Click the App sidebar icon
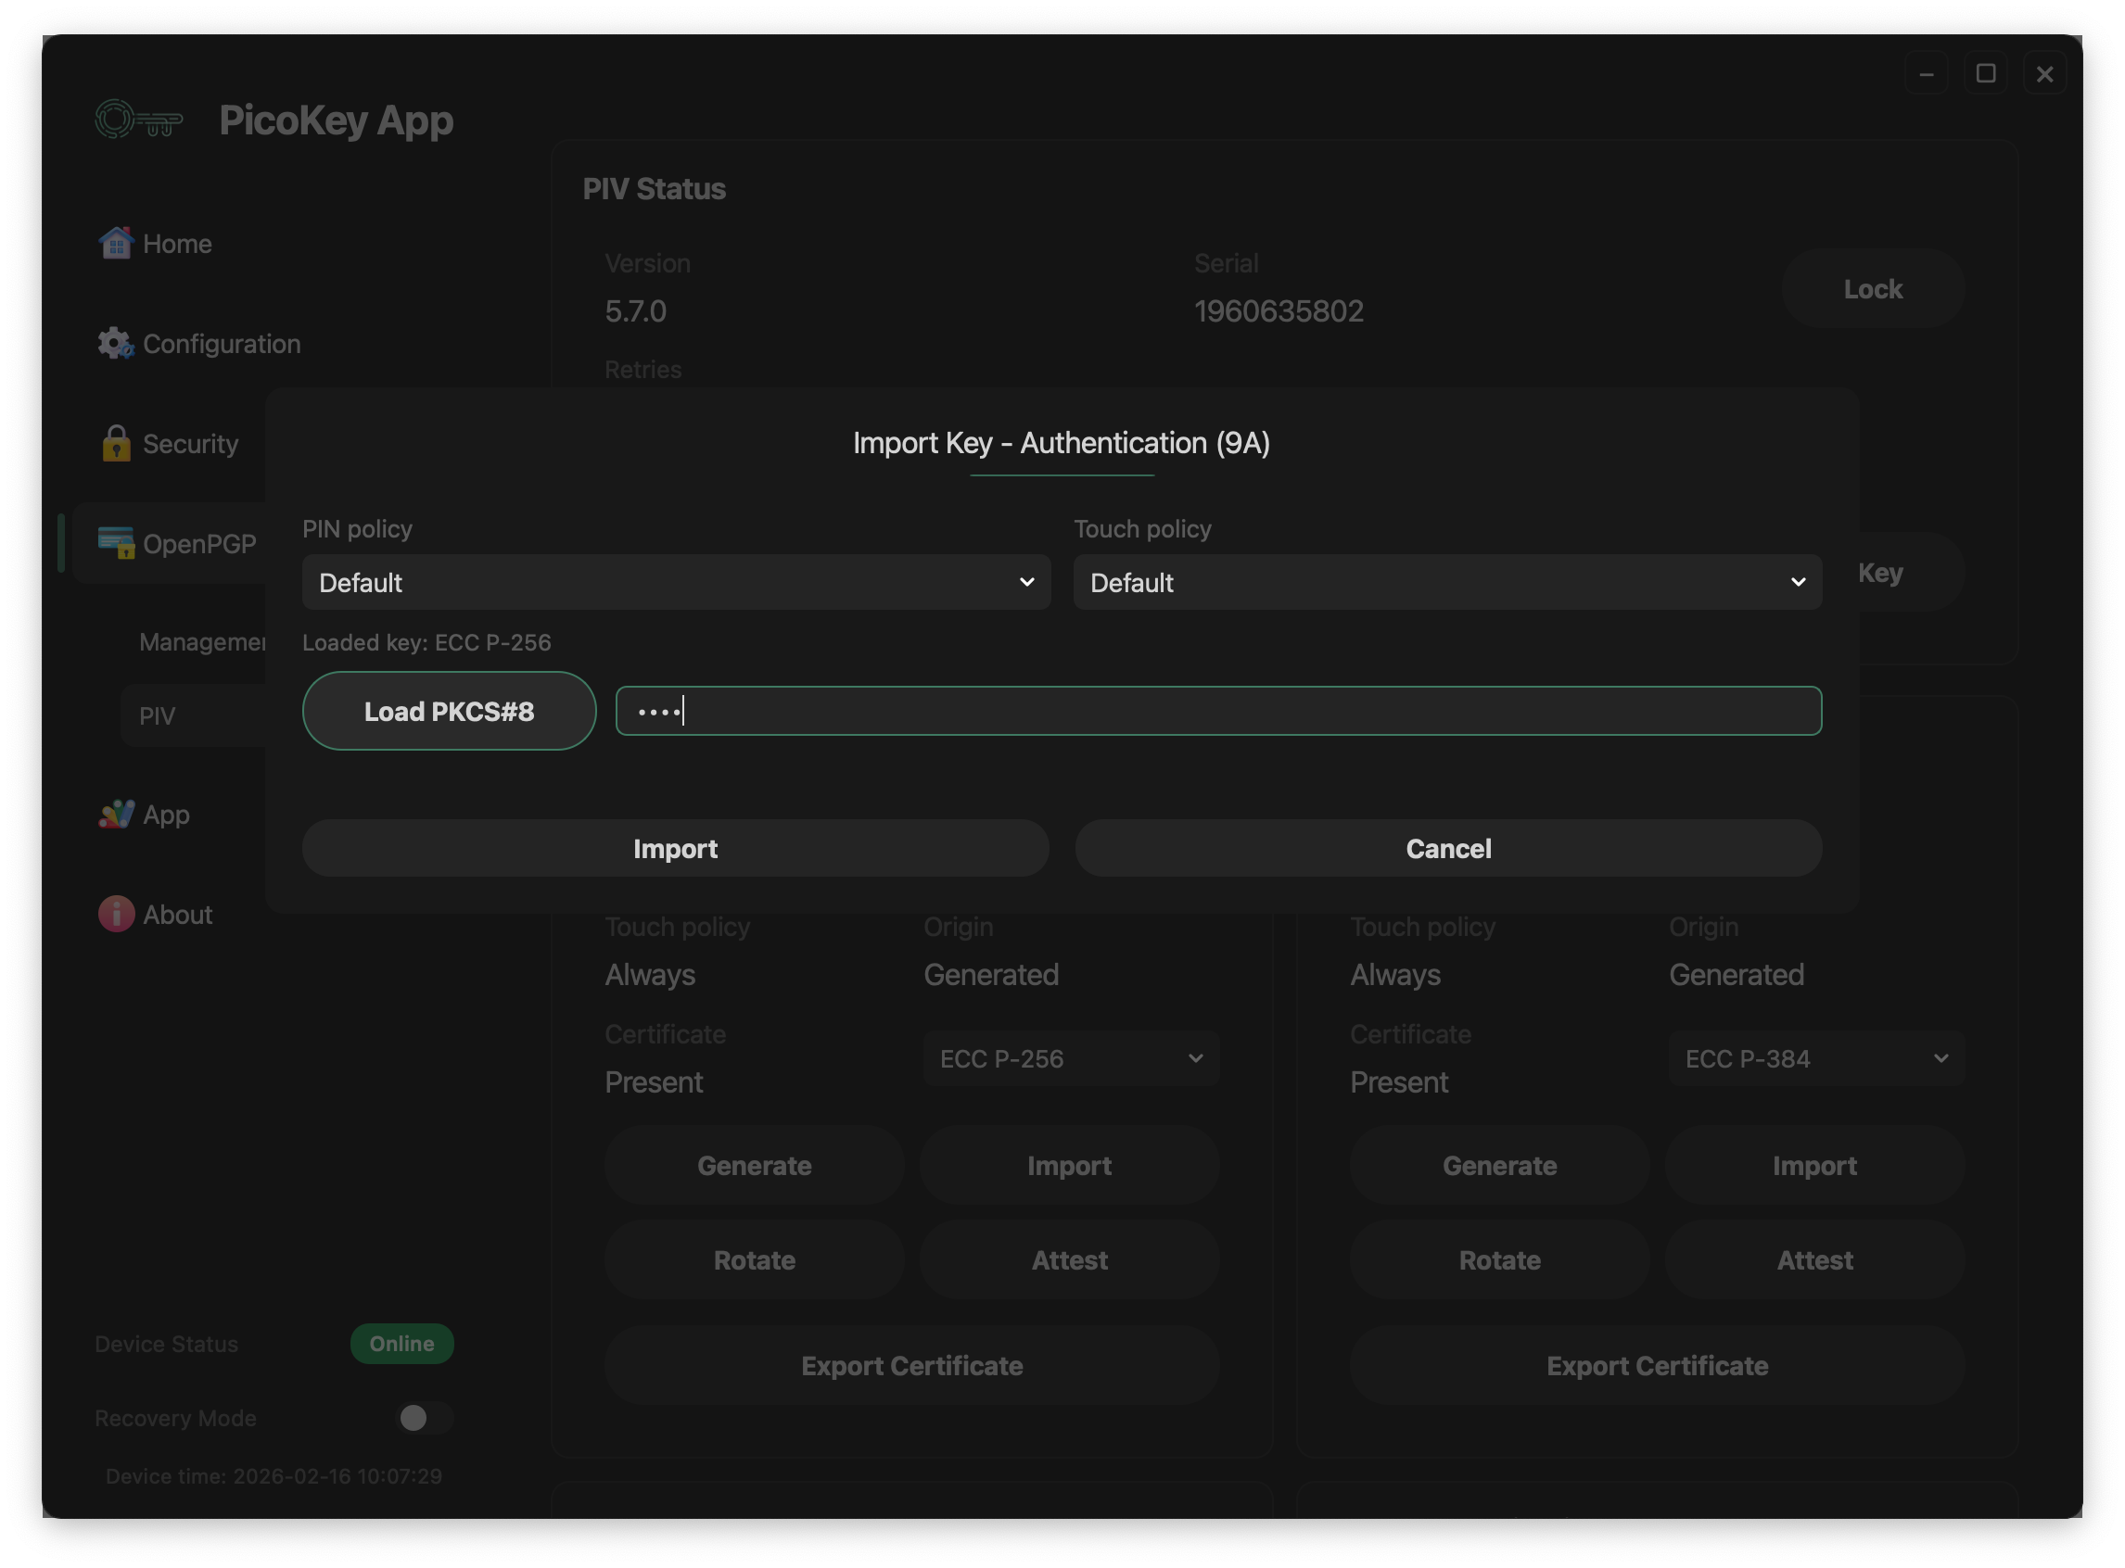The width and height of the screenshot is (2125, 1568). [116, 815]
